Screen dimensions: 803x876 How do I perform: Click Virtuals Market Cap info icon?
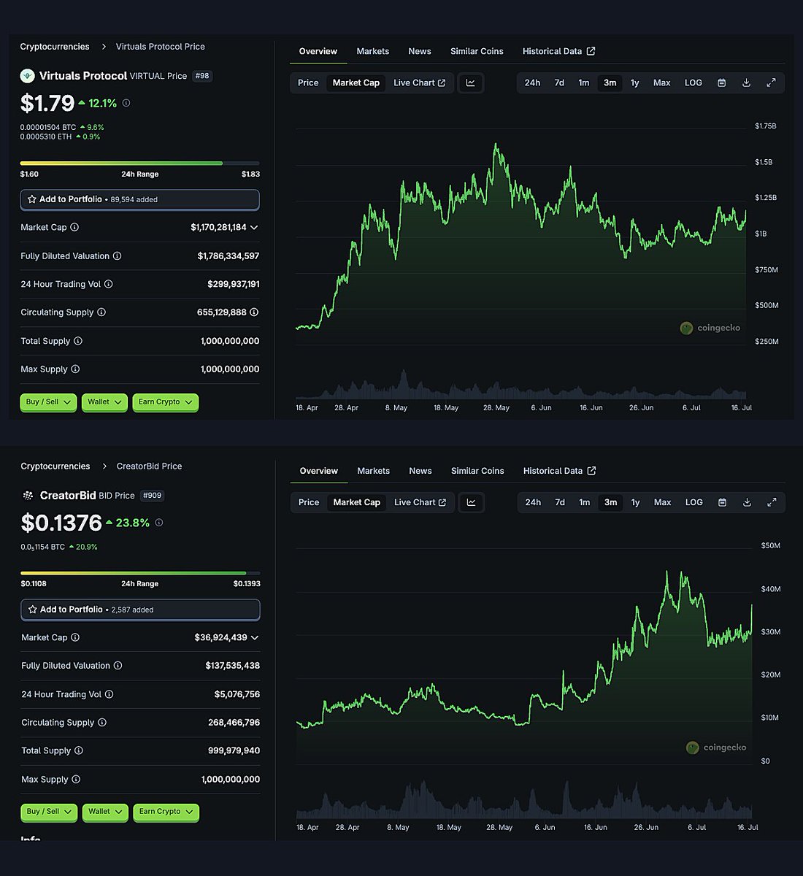(x=74, y=227)
